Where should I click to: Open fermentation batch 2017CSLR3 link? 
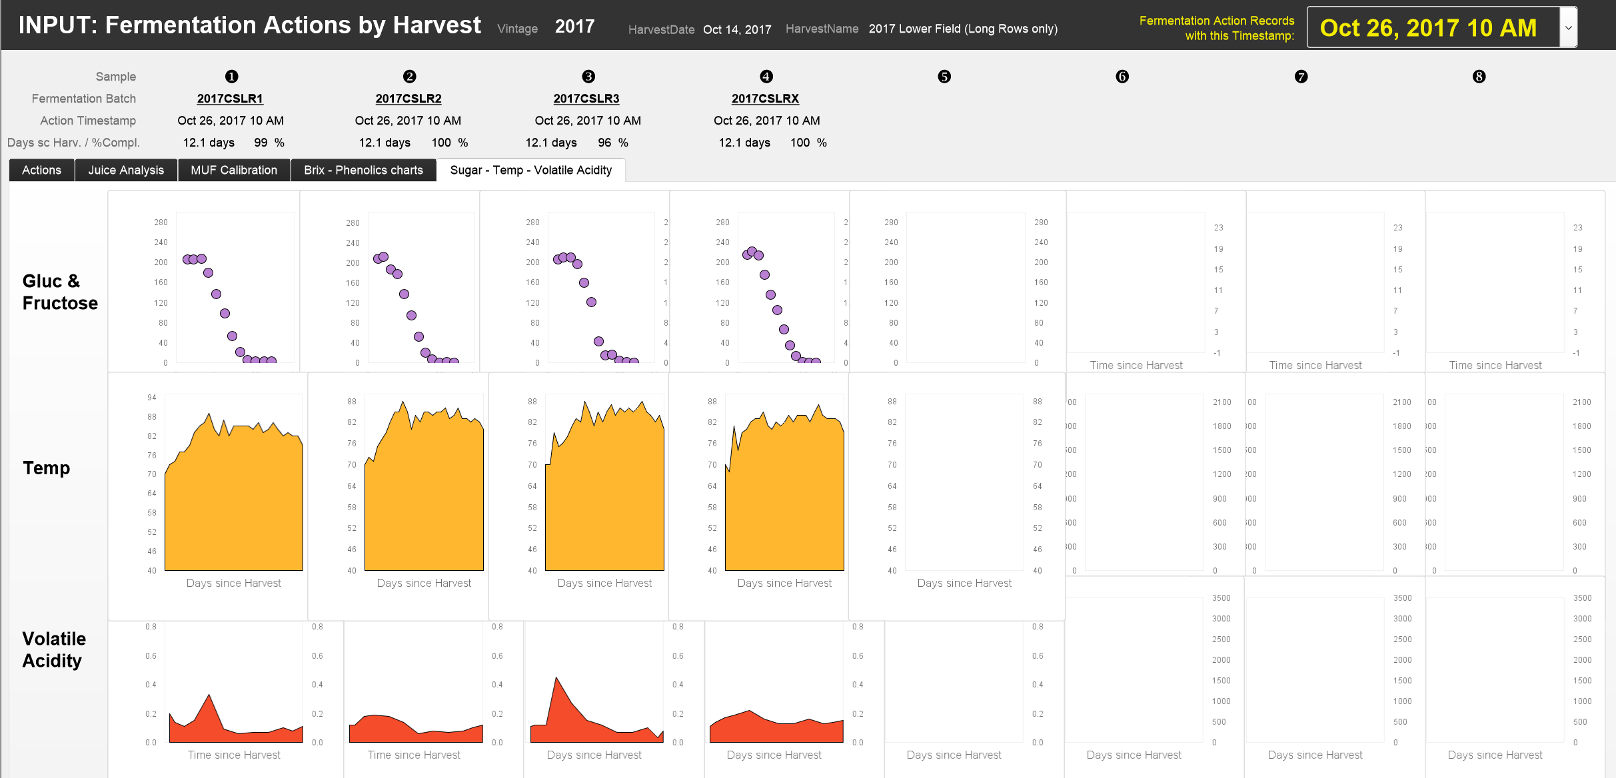tap(586, 99)
